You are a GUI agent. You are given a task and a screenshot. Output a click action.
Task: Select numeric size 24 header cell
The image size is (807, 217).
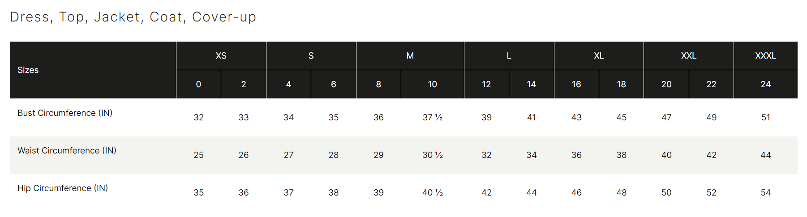click(x=765, y=84)
